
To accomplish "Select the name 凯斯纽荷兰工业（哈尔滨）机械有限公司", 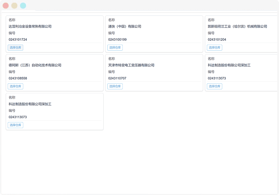I will tap(237, 26).
